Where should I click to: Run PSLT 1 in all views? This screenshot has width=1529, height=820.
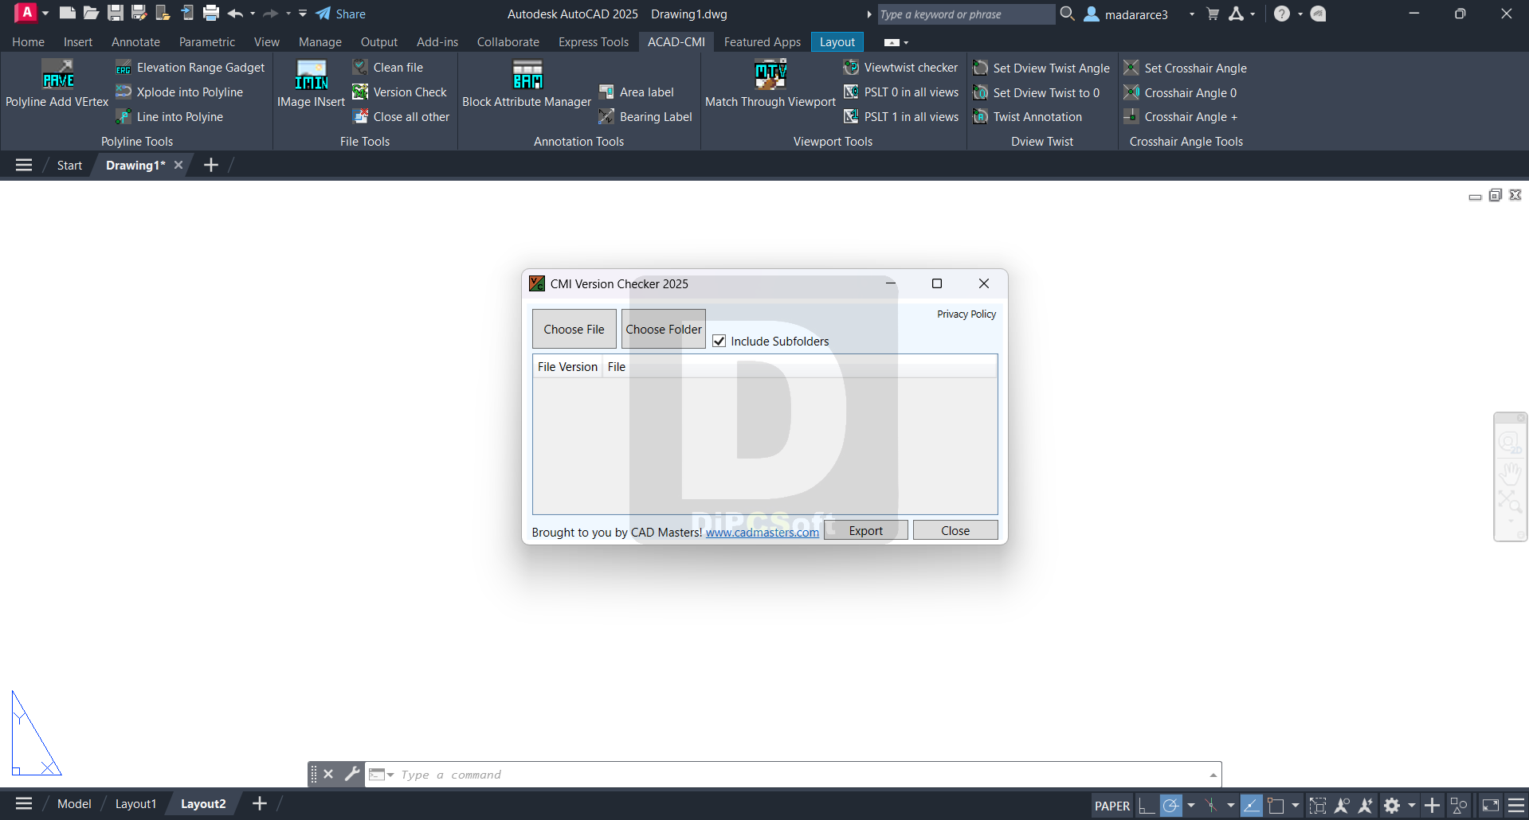tap(901, 117)
